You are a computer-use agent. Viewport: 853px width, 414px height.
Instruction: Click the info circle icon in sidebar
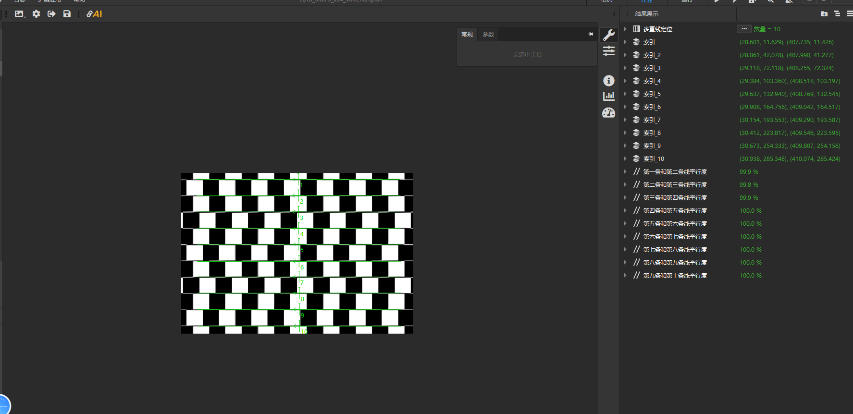tap(608, 81)
